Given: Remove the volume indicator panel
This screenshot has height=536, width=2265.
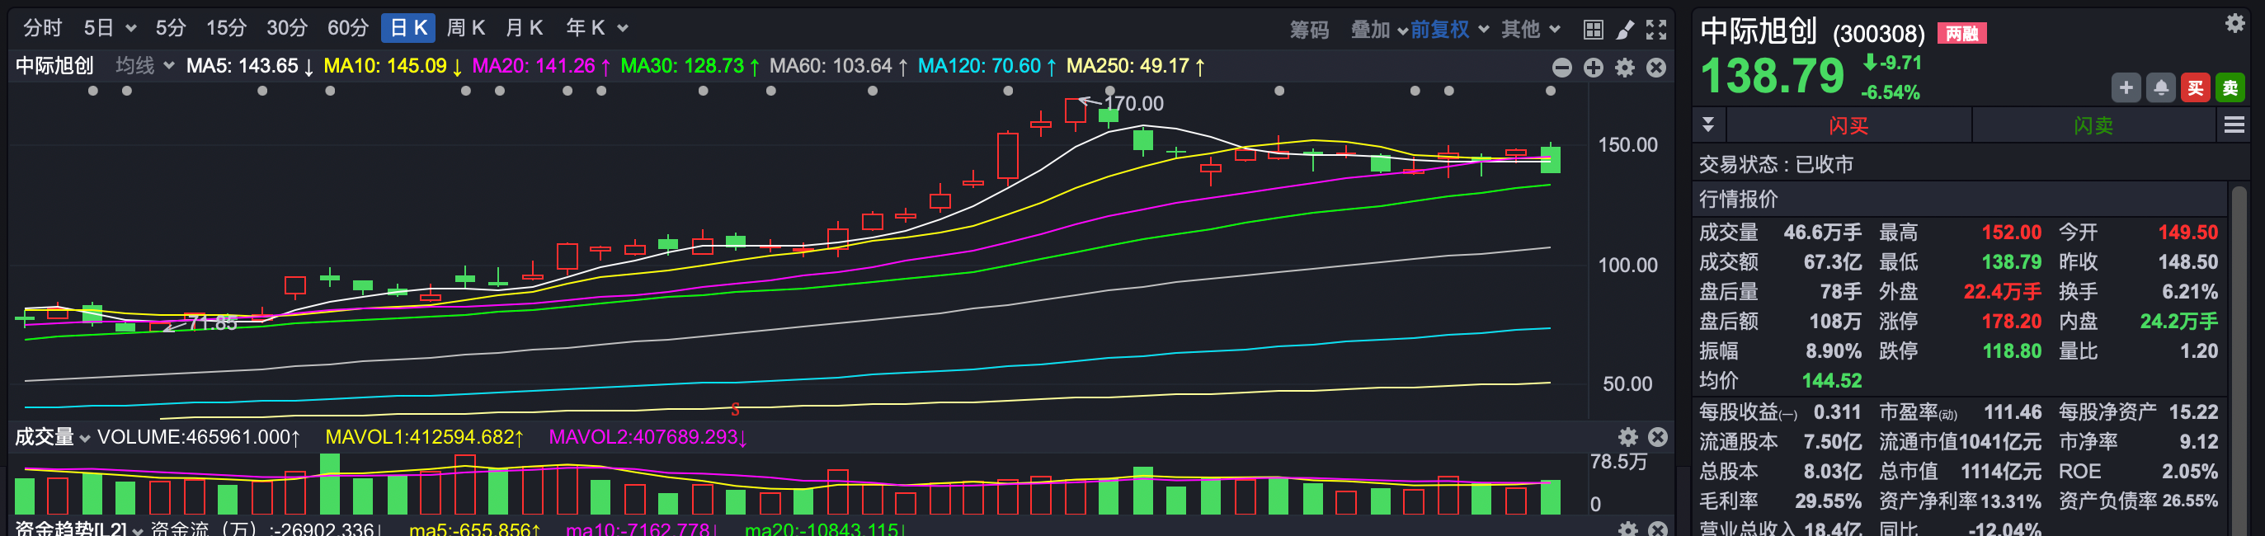Looking at the screenshot, I should (1657, 437).
